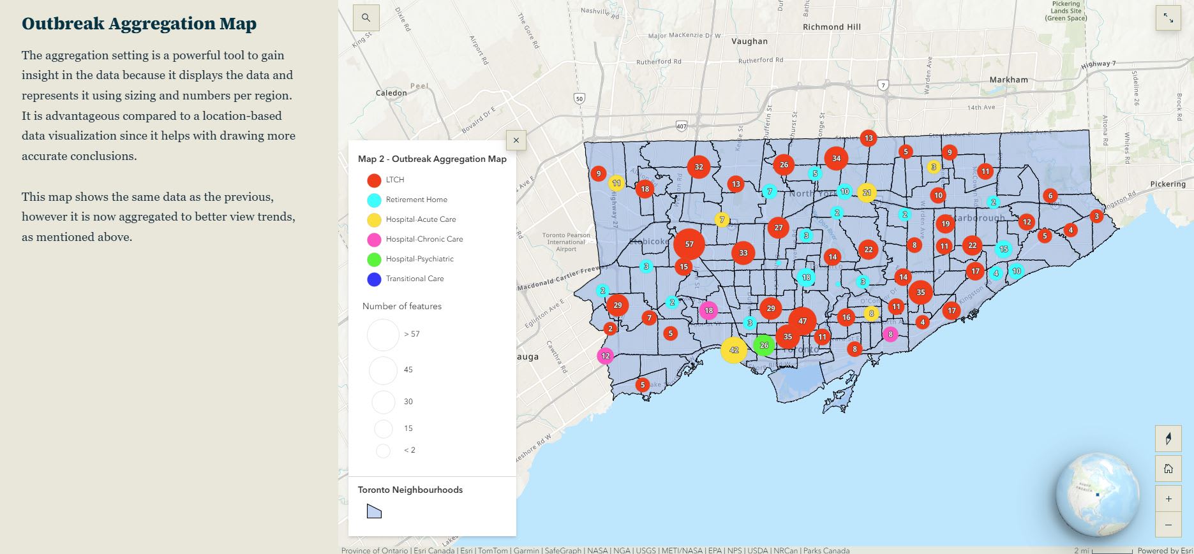Click the '> 57' size legend circle
The width and height of the screenshot is (1194, 554).
(x=383, y=335)
